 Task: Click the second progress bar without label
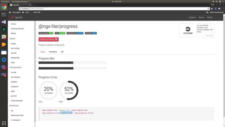(x=73, y=68)
